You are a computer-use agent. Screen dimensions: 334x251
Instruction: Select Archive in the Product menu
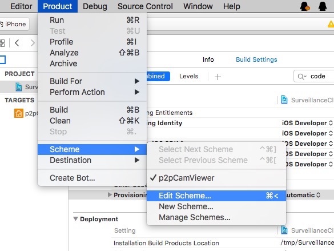click(x=92, y=63)
